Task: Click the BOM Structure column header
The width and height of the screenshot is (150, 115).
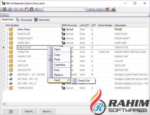Action: pyautogui.click(x=70, y=25)
